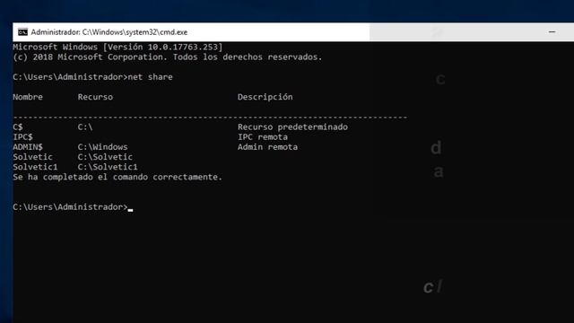Click 'Admin remota' description
The height and width of the screenshot is (323, 574).
[x=267, y=147]
